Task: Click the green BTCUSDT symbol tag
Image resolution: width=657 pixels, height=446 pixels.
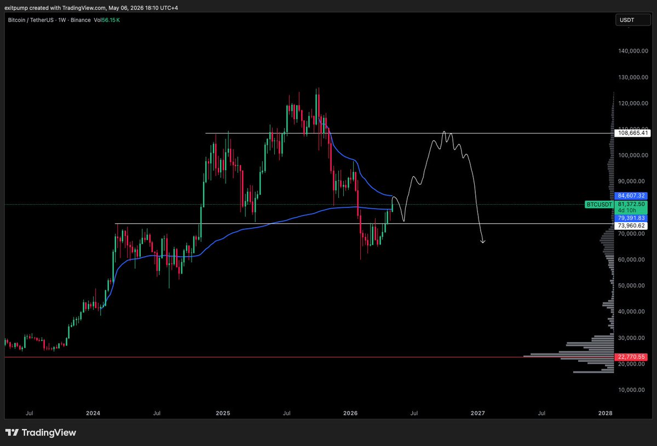Action: 600,204
